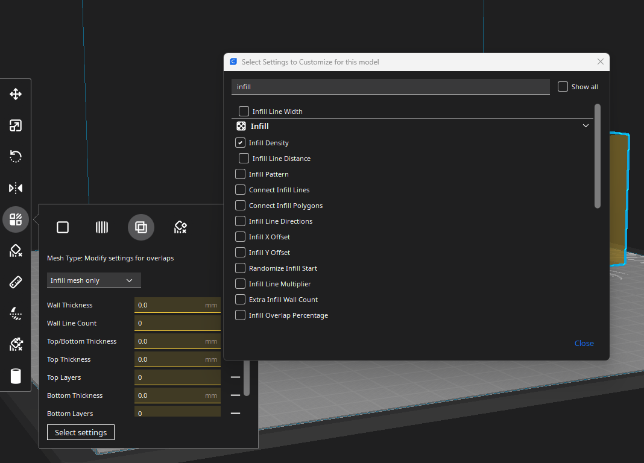Focus the infill filter search field
The width and height of the screenshot is (644, 463).
[390, 87]
